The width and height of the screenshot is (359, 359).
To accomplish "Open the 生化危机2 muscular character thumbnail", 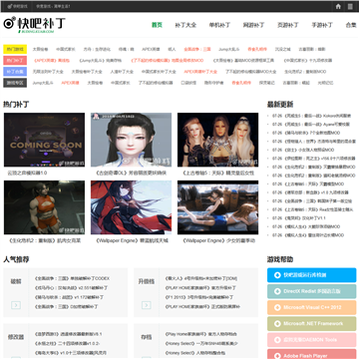I will click(44, 207).
